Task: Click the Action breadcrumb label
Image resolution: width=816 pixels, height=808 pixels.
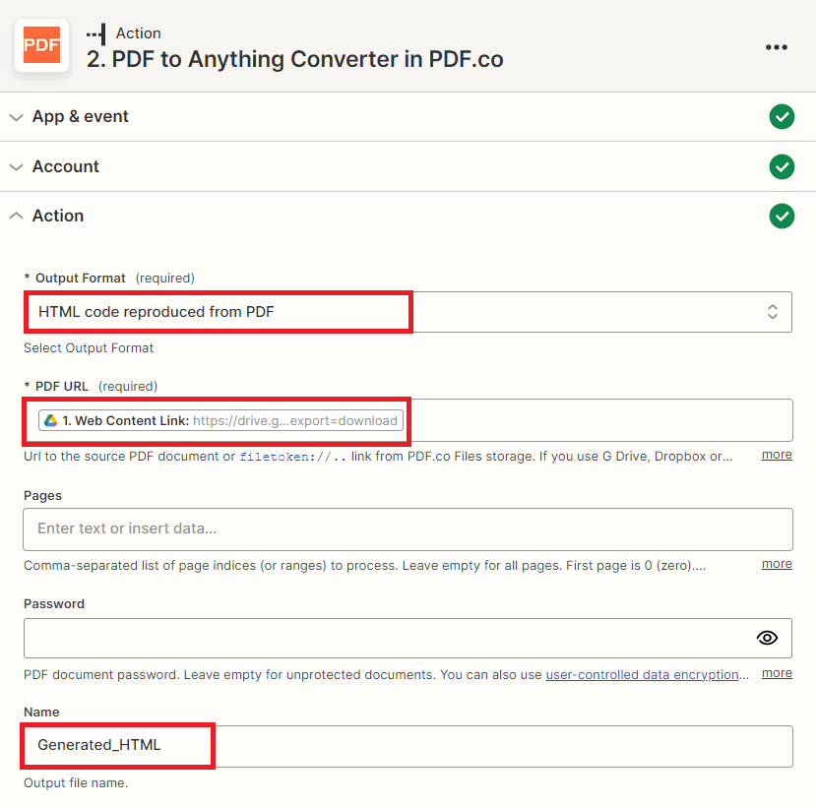Action: tap(138, 32)
